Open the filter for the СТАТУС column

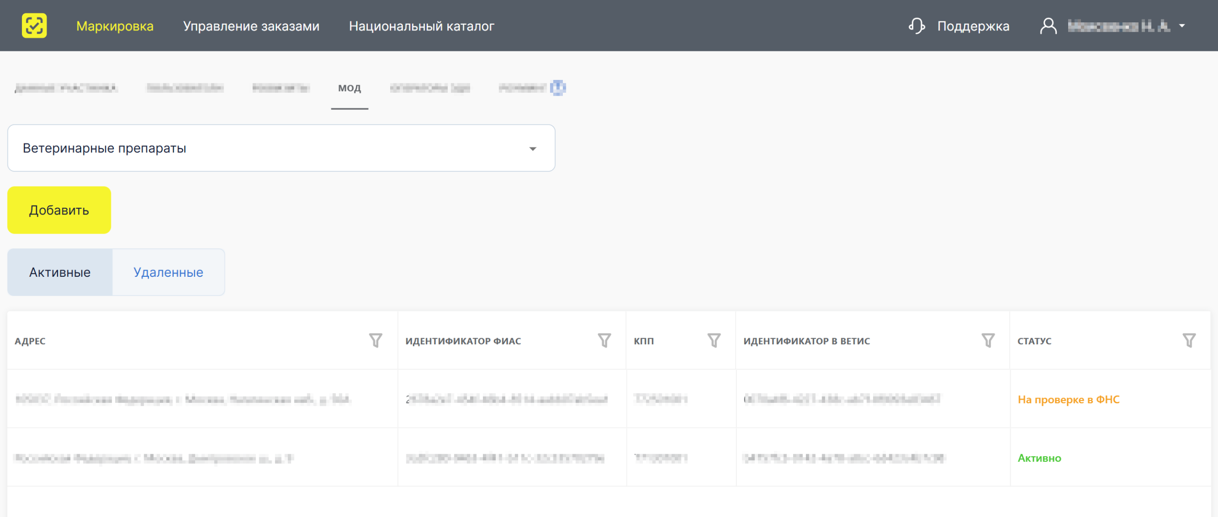(x=1189, y=341)
